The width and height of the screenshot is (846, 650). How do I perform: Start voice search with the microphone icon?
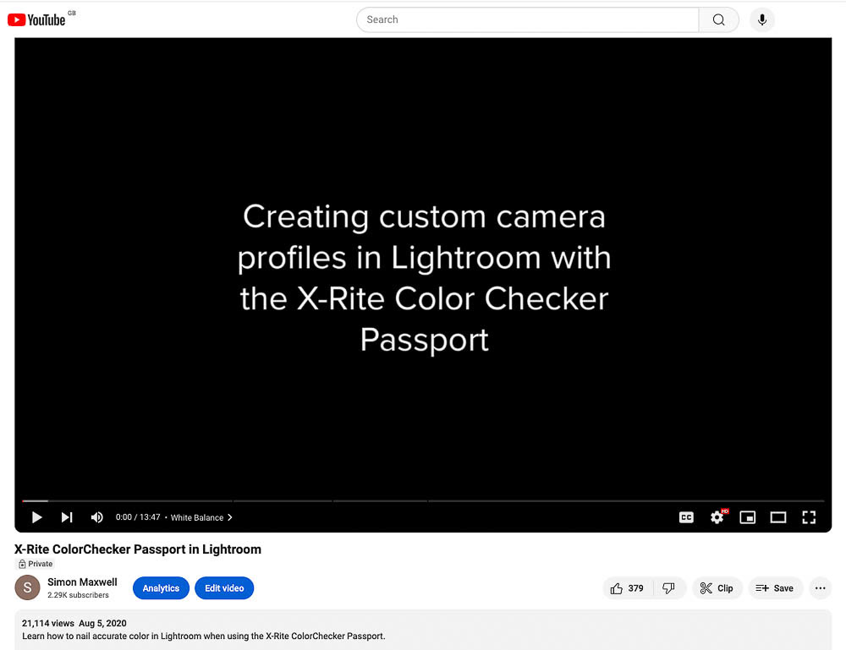(x=762, y=20)
